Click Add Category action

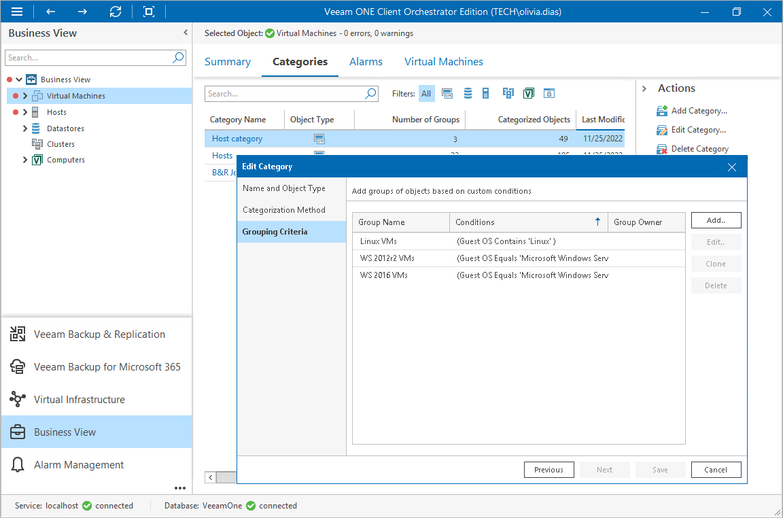(692, 110)
